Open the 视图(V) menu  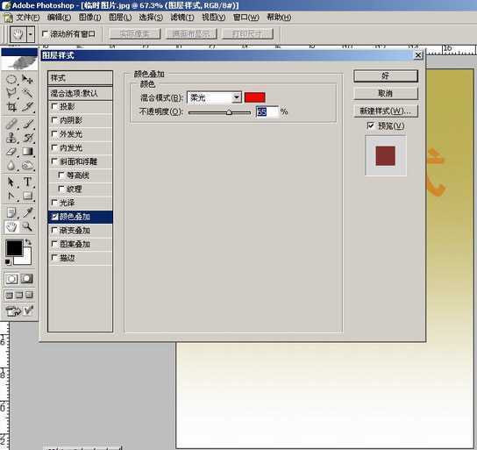214,18
